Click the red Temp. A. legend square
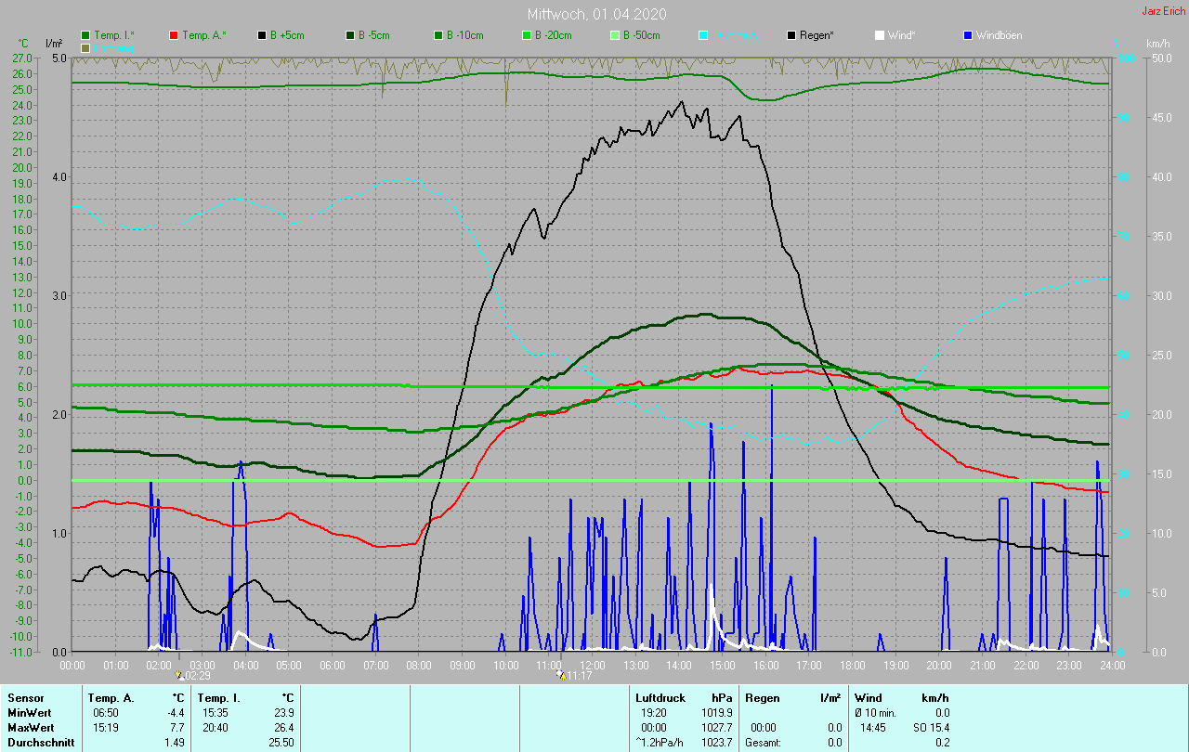 tap(174, 35)
